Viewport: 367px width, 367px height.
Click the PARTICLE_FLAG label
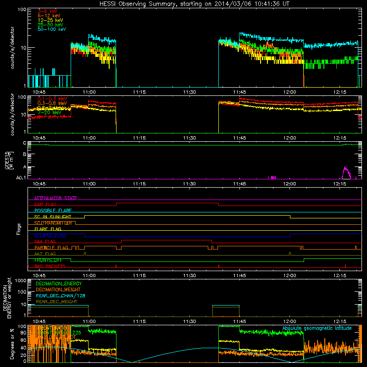pyautogui.click(x=51, y=248)
